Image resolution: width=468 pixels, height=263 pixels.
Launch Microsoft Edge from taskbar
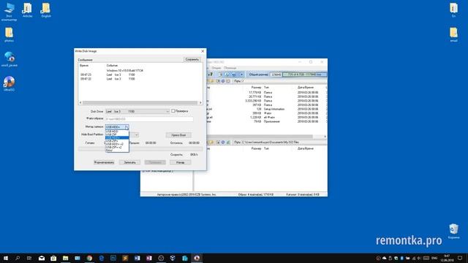tap(101, 258)
